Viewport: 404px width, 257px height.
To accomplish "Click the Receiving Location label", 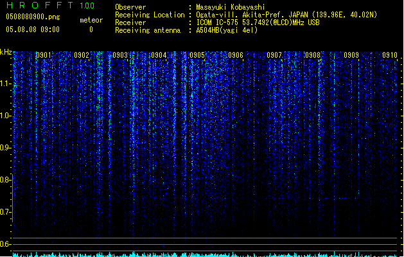I will [x=150, y=15].
